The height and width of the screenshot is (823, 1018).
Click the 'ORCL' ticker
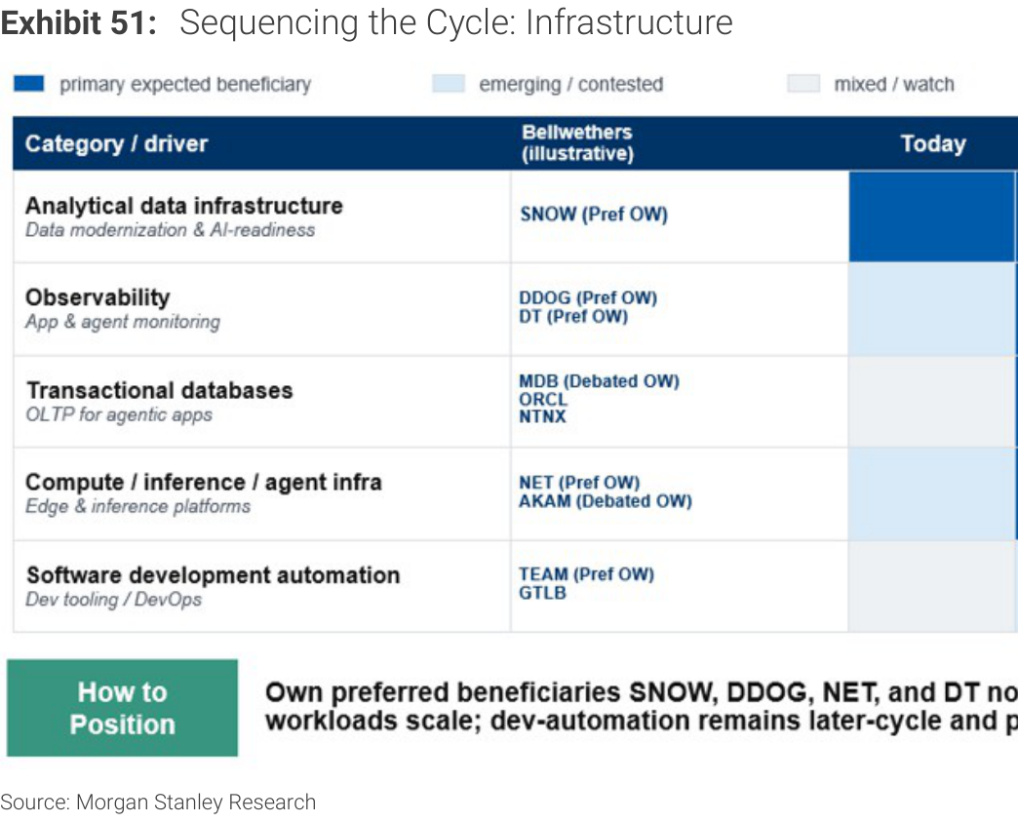543,399
